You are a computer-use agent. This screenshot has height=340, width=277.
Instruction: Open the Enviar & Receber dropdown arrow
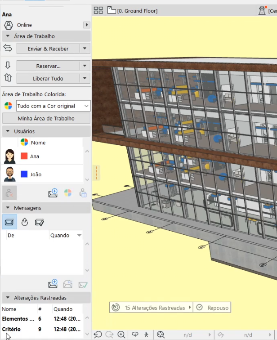(x=85, y=49)
